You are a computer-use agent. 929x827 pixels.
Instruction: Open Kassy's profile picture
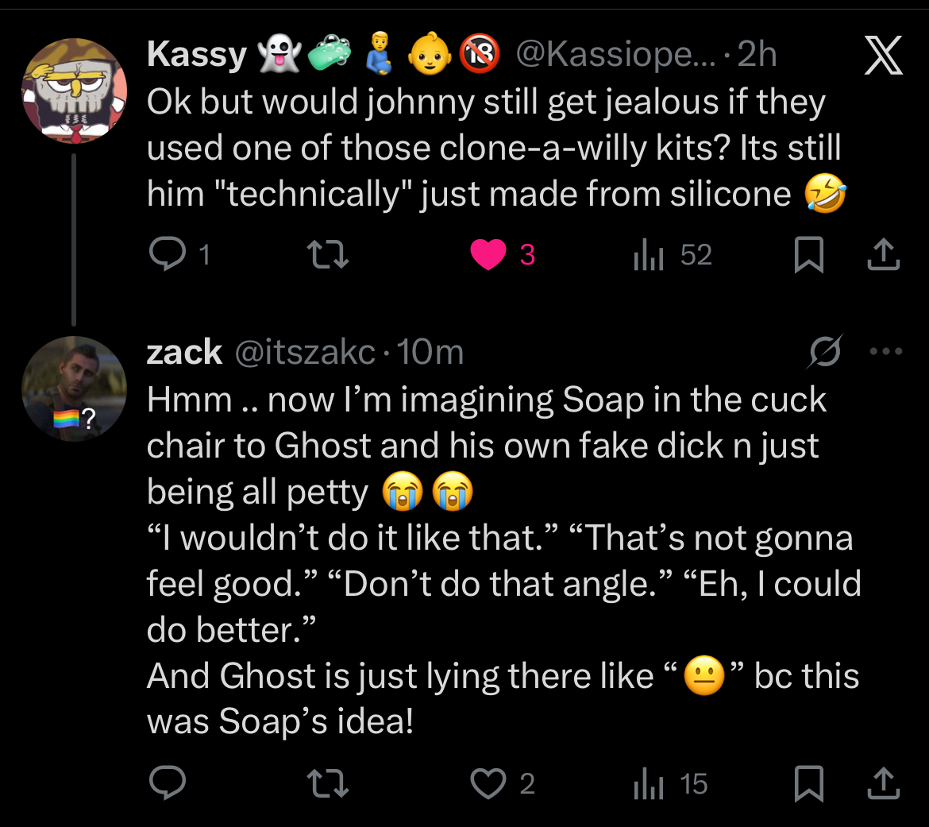tap(74, 90)
